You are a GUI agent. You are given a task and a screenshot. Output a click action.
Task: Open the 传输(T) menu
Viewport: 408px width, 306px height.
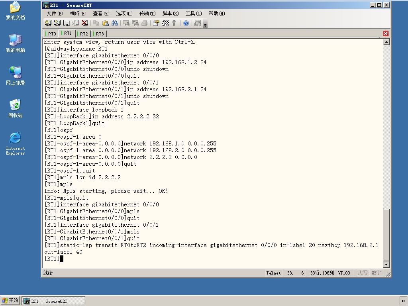[x=147, y=14]
